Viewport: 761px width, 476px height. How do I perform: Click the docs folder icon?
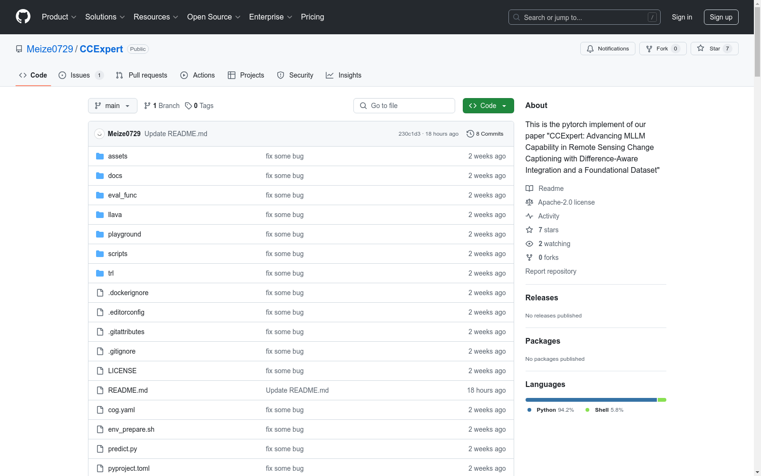pos(100,176)
